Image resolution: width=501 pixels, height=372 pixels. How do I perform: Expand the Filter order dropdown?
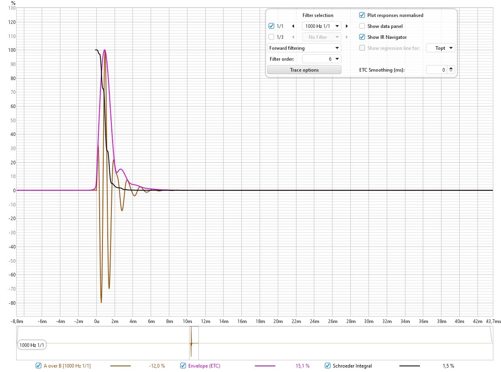tap(322, 59)
